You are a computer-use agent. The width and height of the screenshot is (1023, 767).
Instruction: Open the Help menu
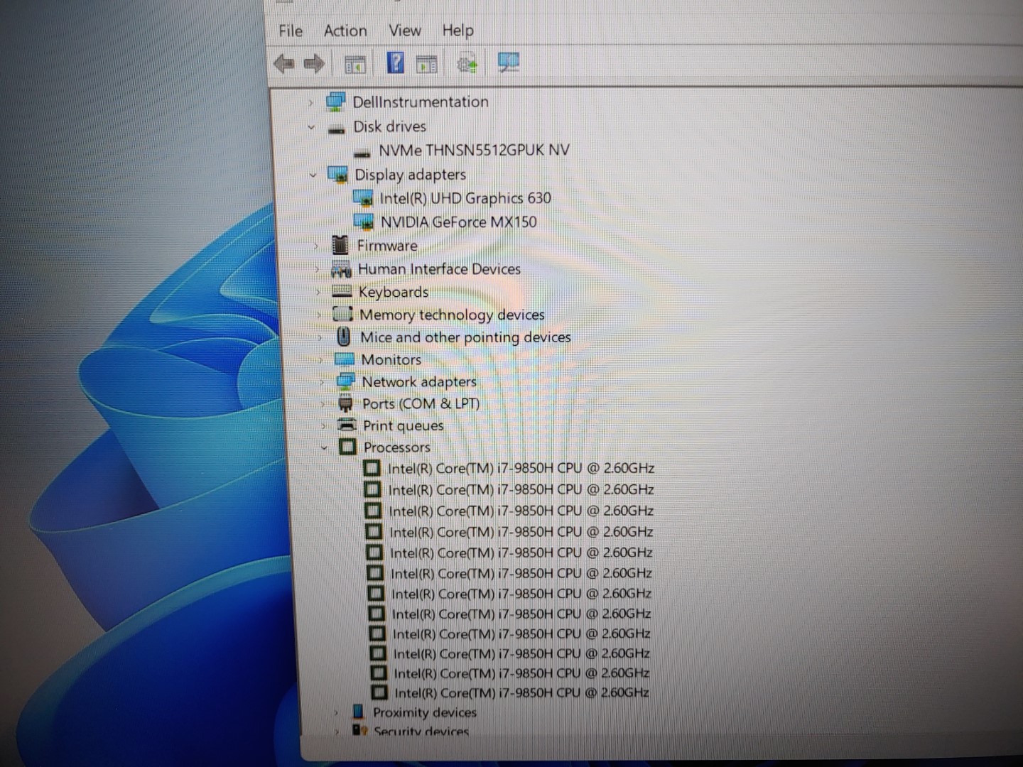pos(458,31)
